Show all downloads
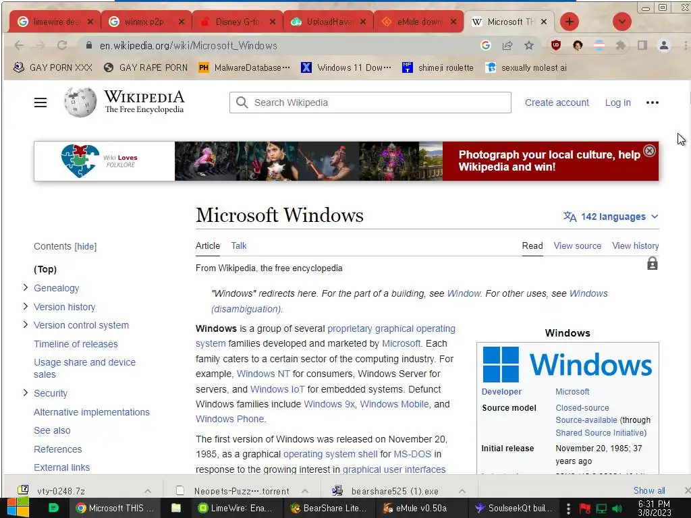The image size is (691, 518). 649,490
